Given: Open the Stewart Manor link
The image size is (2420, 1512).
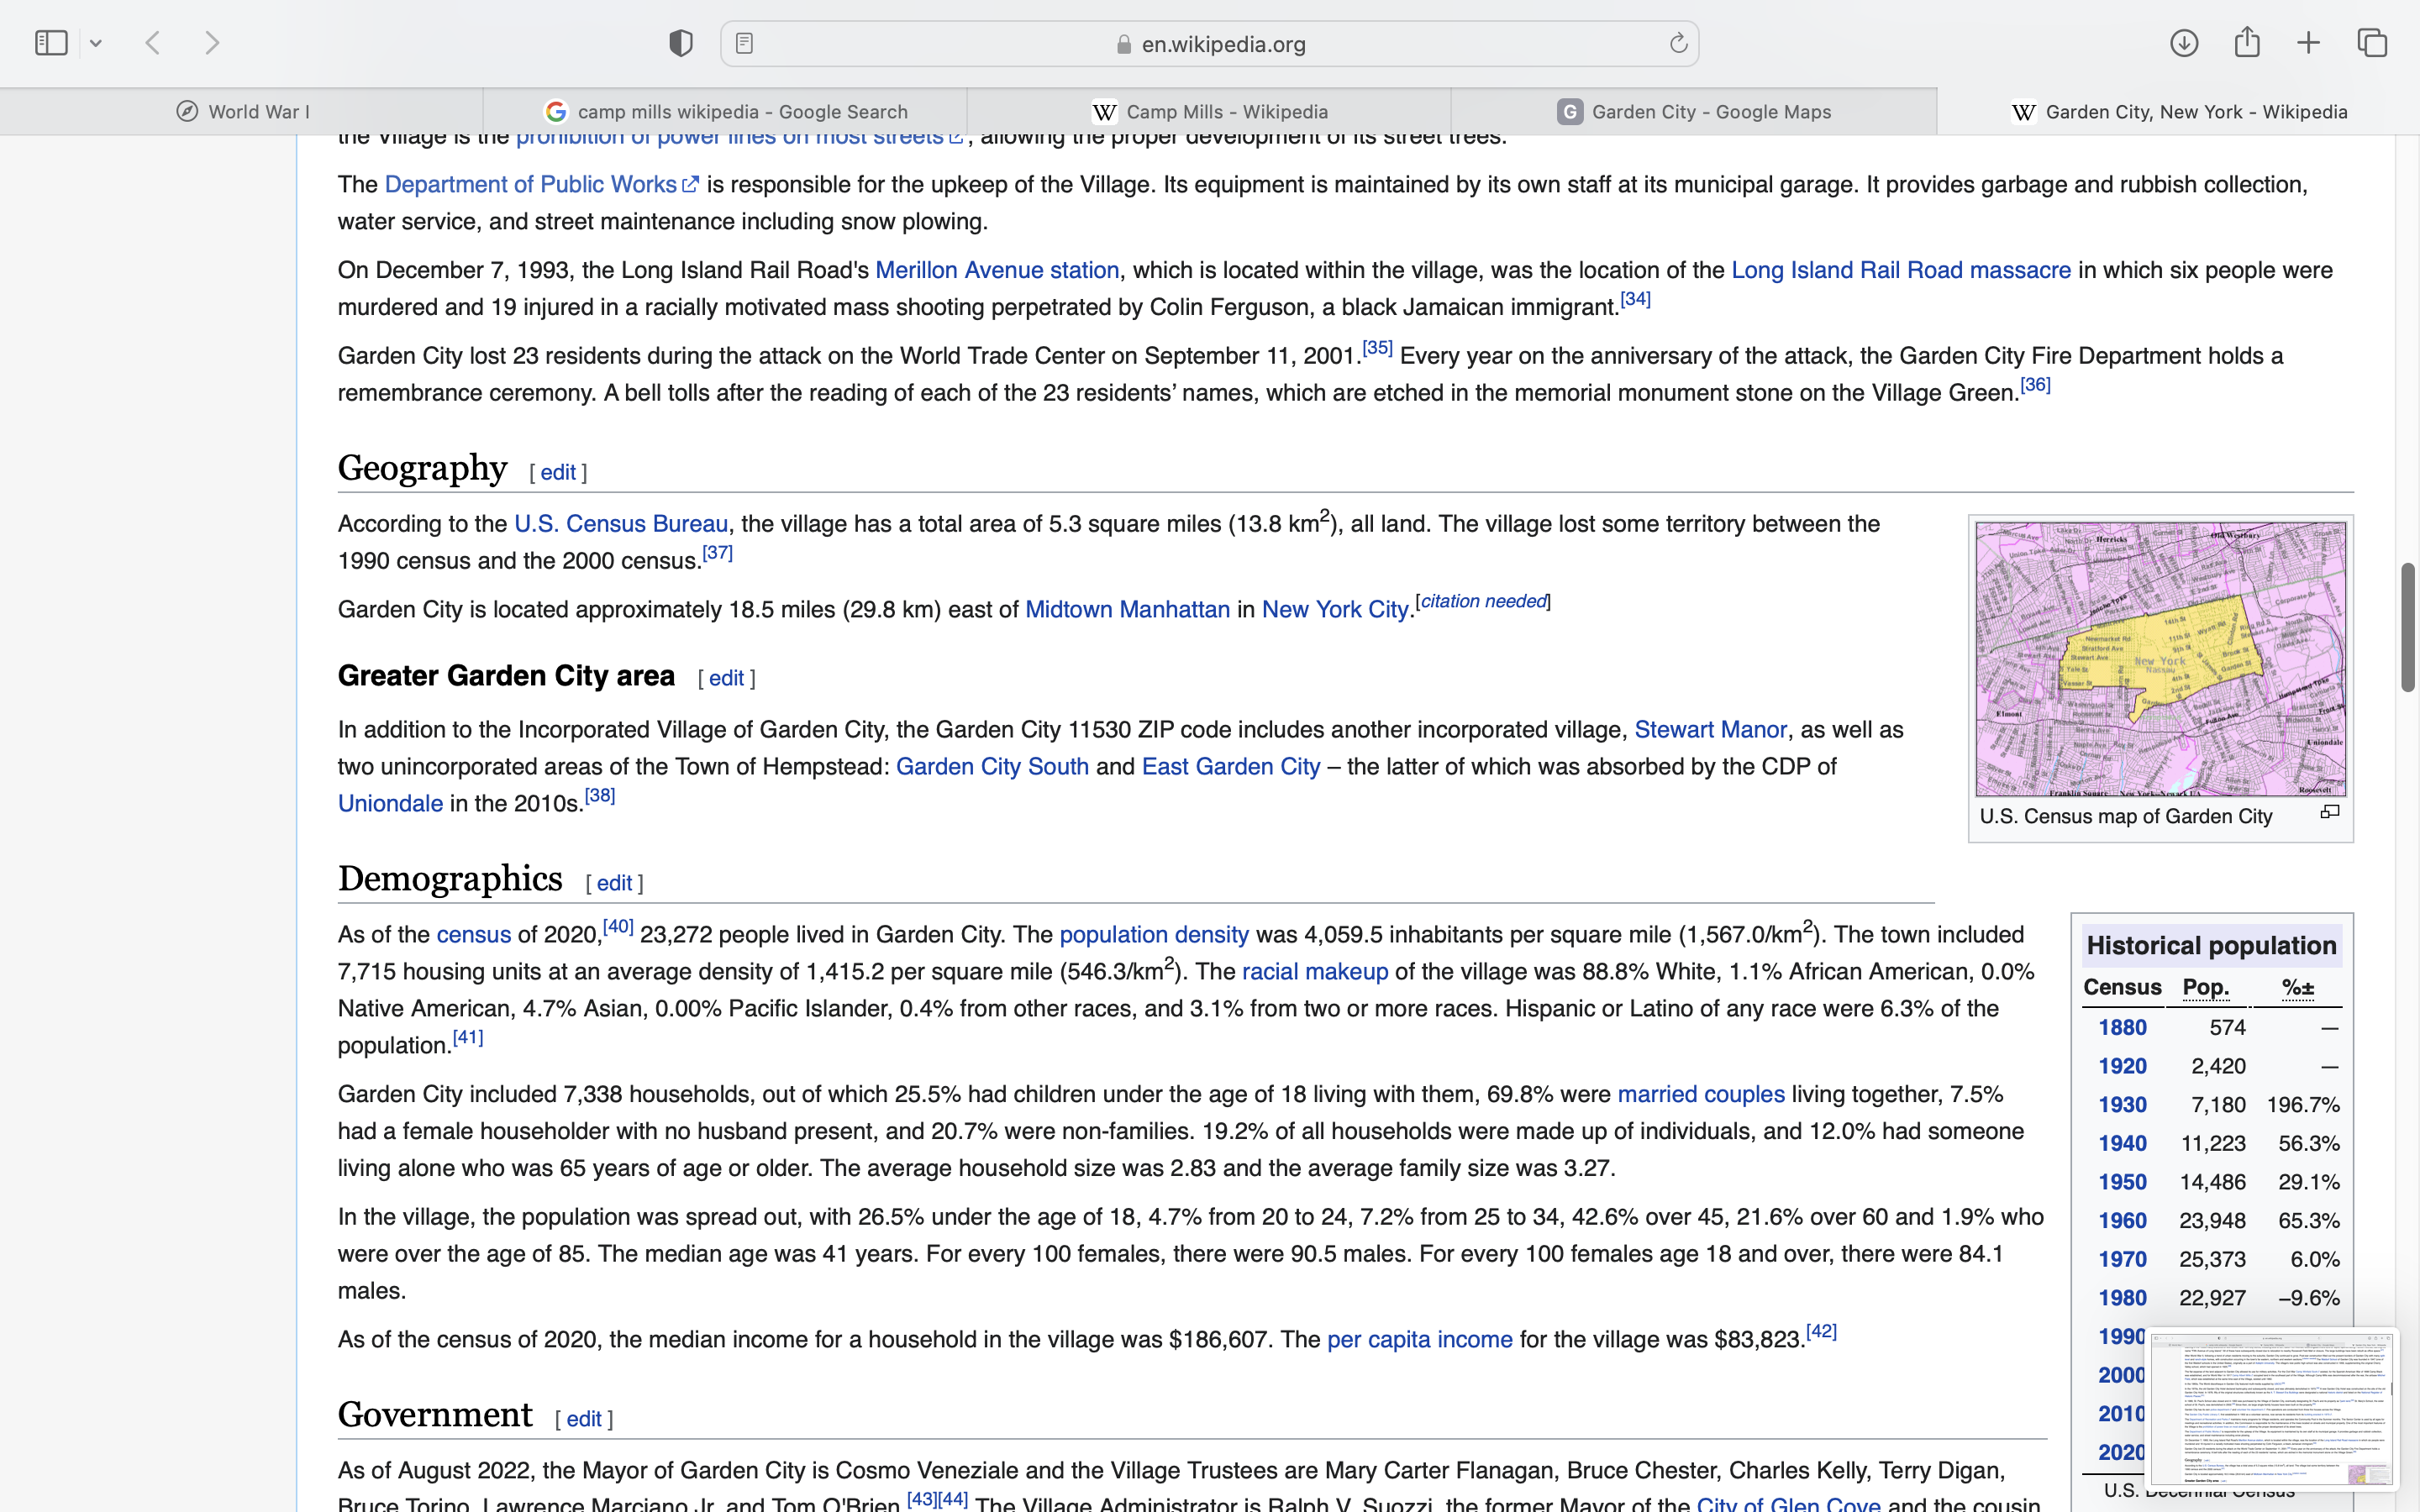Looking at the screenshot, I should (1710, 730).
